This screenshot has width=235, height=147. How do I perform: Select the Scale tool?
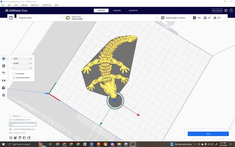click(4, 66)
